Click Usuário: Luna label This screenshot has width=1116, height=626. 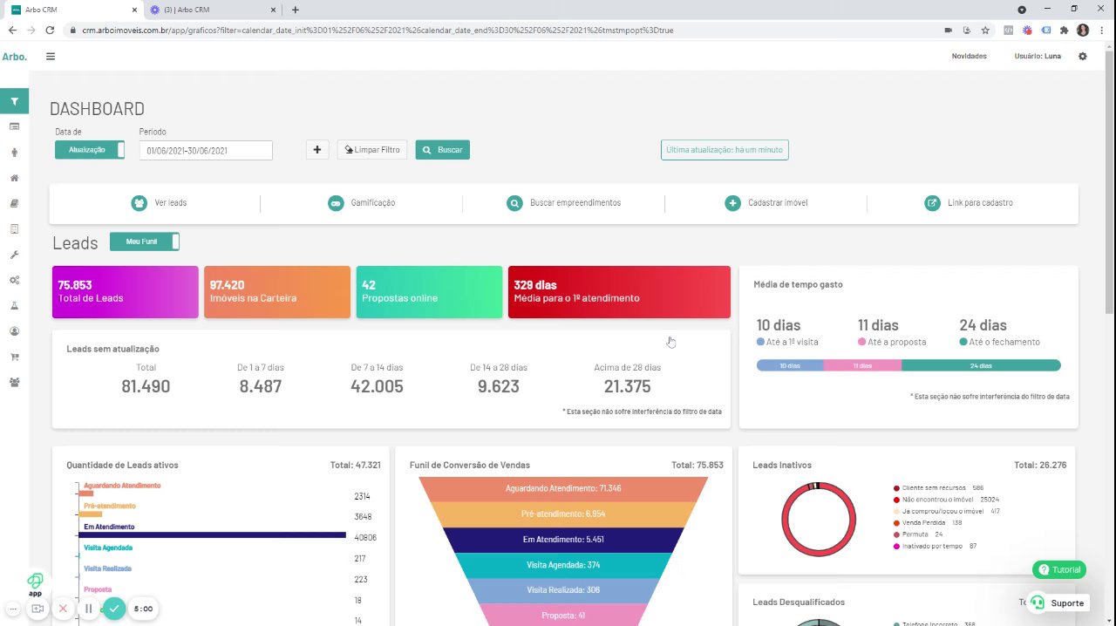click(1038, 56)
